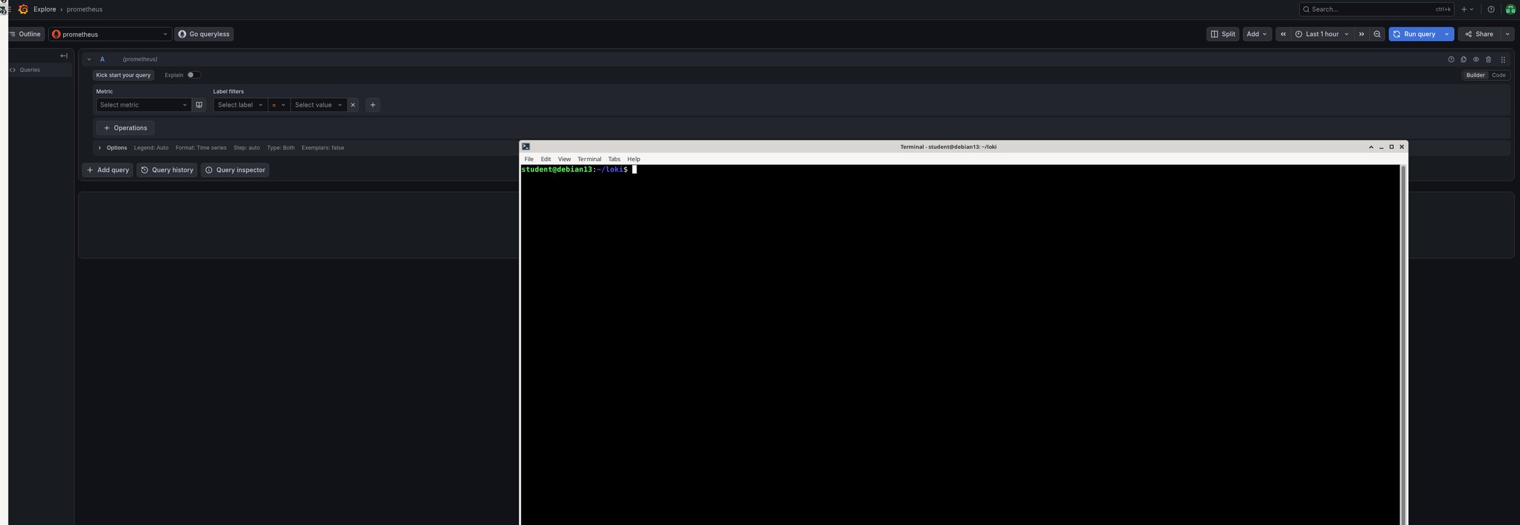Click the 'Format: Time series' option text
This screenshot has width=1520, height=525.
(x=201, y=147)
